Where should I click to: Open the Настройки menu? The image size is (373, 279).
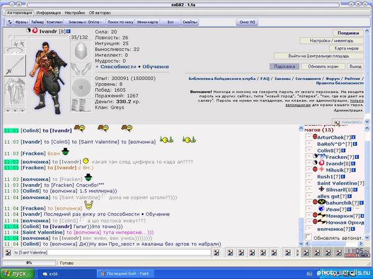point(75,13)
